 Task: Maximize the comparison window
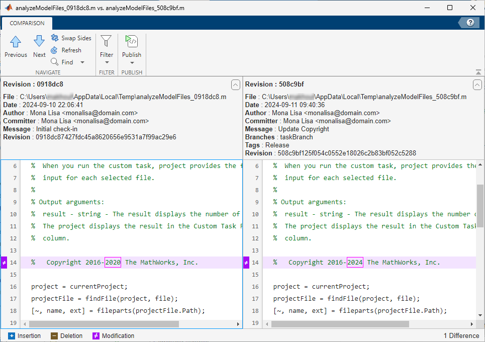pyautogui.click(x=450, y=8)
